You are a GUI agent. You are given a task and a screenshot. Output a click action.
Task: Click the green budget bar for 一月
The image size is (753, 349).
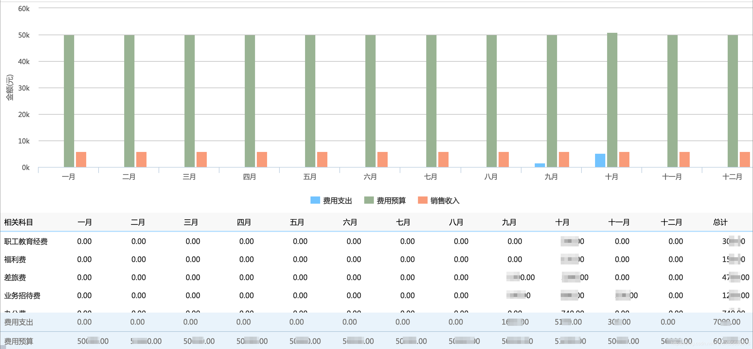tap(69, 101)
